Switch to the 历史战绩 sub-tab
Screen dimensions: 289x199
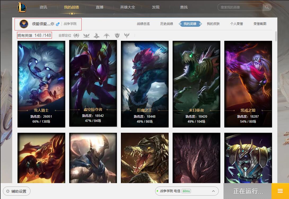pos(167,24)
